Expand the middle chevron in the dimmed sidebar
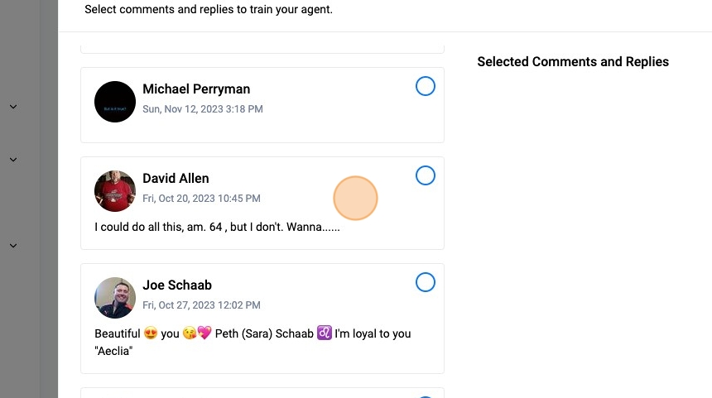 point(13,160)
